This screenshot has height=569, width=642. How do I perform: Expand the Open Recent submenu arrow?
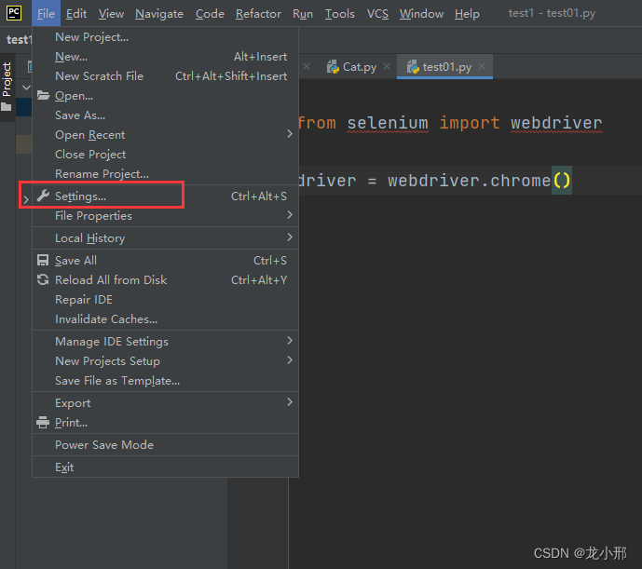[290, 134]
